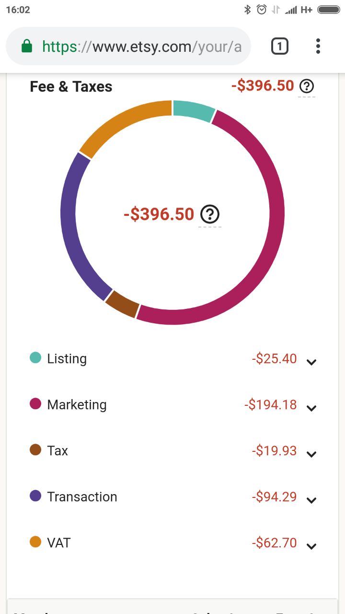Expand the Listing fee details chevron
Viewport: 345px width, 614px height.
(311, 362)
